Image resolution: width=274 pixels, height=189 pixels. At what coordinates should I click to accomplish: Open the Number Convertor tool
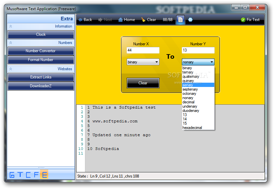pyautogui.click(x=41, y=51)
